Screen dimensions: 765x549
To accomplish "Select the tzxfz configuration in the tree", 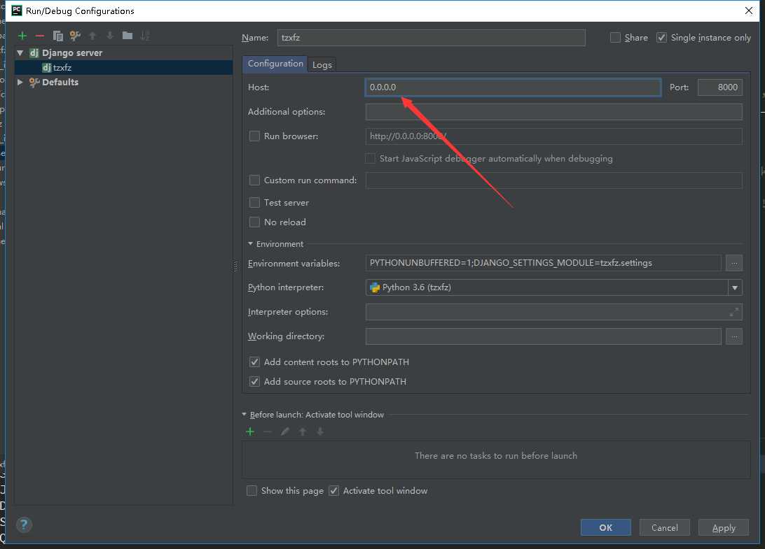I will (123, 68).
